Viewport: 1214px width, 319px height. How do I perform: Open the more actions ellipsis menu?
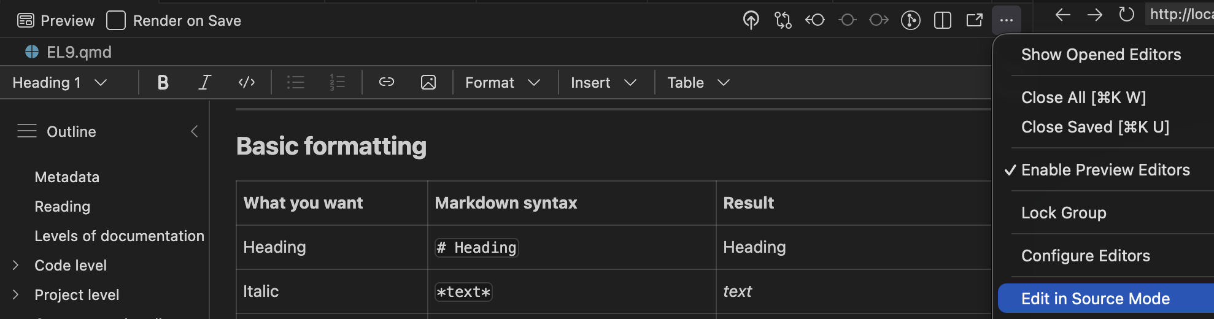tap(1006, 20)
